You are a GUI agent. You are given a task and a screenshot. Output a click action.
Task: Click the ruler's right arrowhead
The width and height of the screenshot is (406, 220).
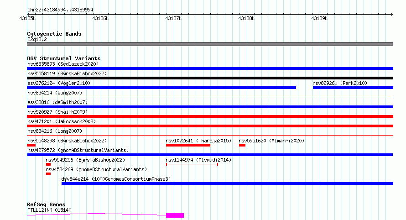[x=392, y=14]
